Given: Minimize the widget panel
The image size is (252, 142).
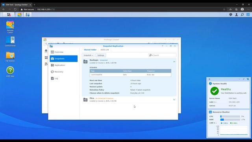Looking at the screenshot, I should [239, 79].
